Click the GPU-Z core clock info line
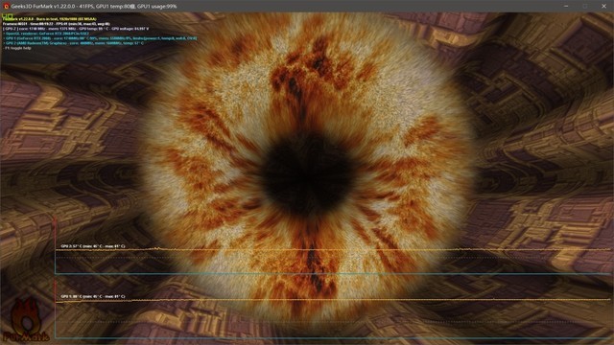 click(x=76, y=29)
